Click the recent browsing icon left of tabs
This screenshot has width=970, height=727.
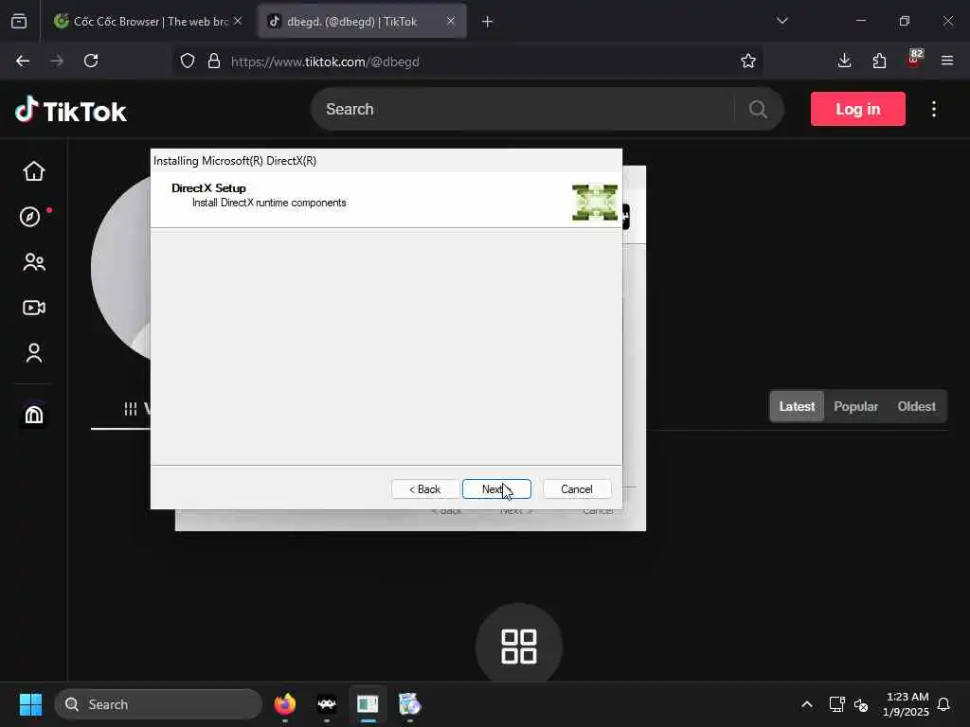click(x=19, y=22)
